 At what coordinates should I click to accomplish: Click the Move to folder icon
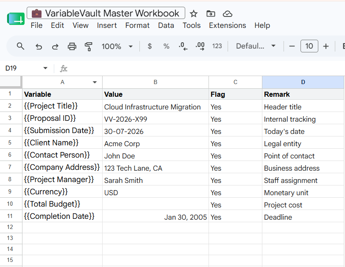(211, 14)
